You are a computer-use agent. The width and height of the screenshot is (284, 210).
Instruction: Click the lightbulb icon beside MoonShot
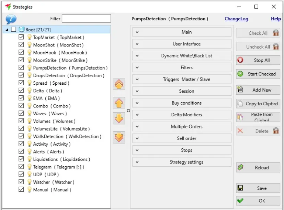pyautogui.click(x=29, y=45)
